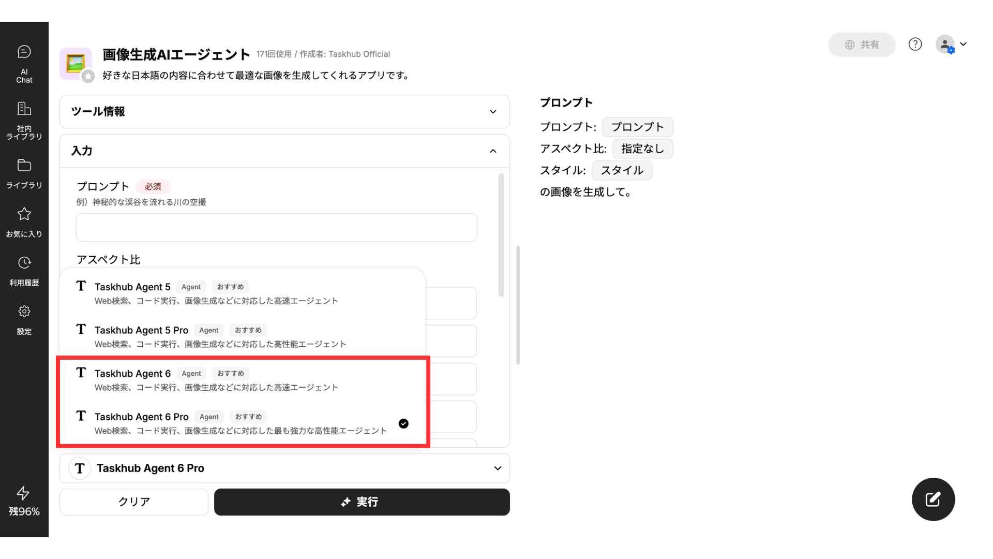Click the クリア button
The width and height of the screenshot is (993, 559).
[x=134, y=502]
